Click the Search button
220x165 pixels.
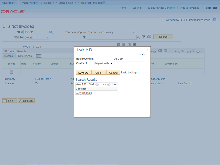(163, 37)
